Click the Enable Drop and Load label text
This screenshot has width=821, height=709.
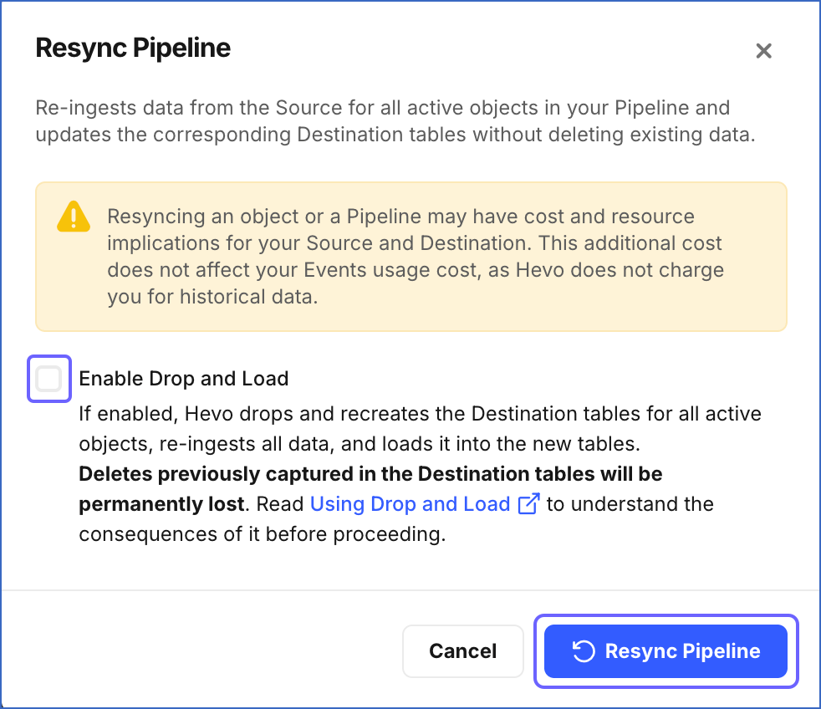tap(183, 379)
